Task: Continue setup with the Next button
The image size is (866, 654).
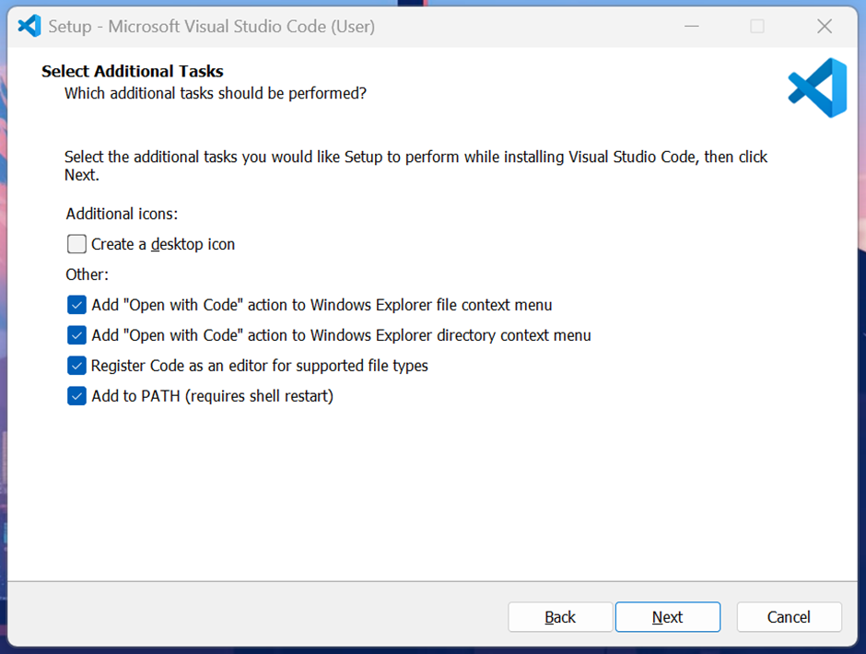Action: (x=668, y=616)
